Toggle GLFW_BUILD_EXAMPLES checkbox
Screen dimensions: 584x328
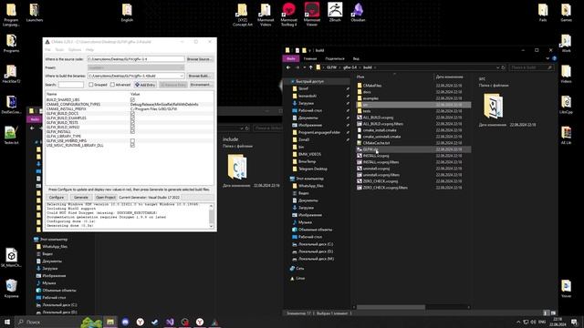tap(132, 118)
